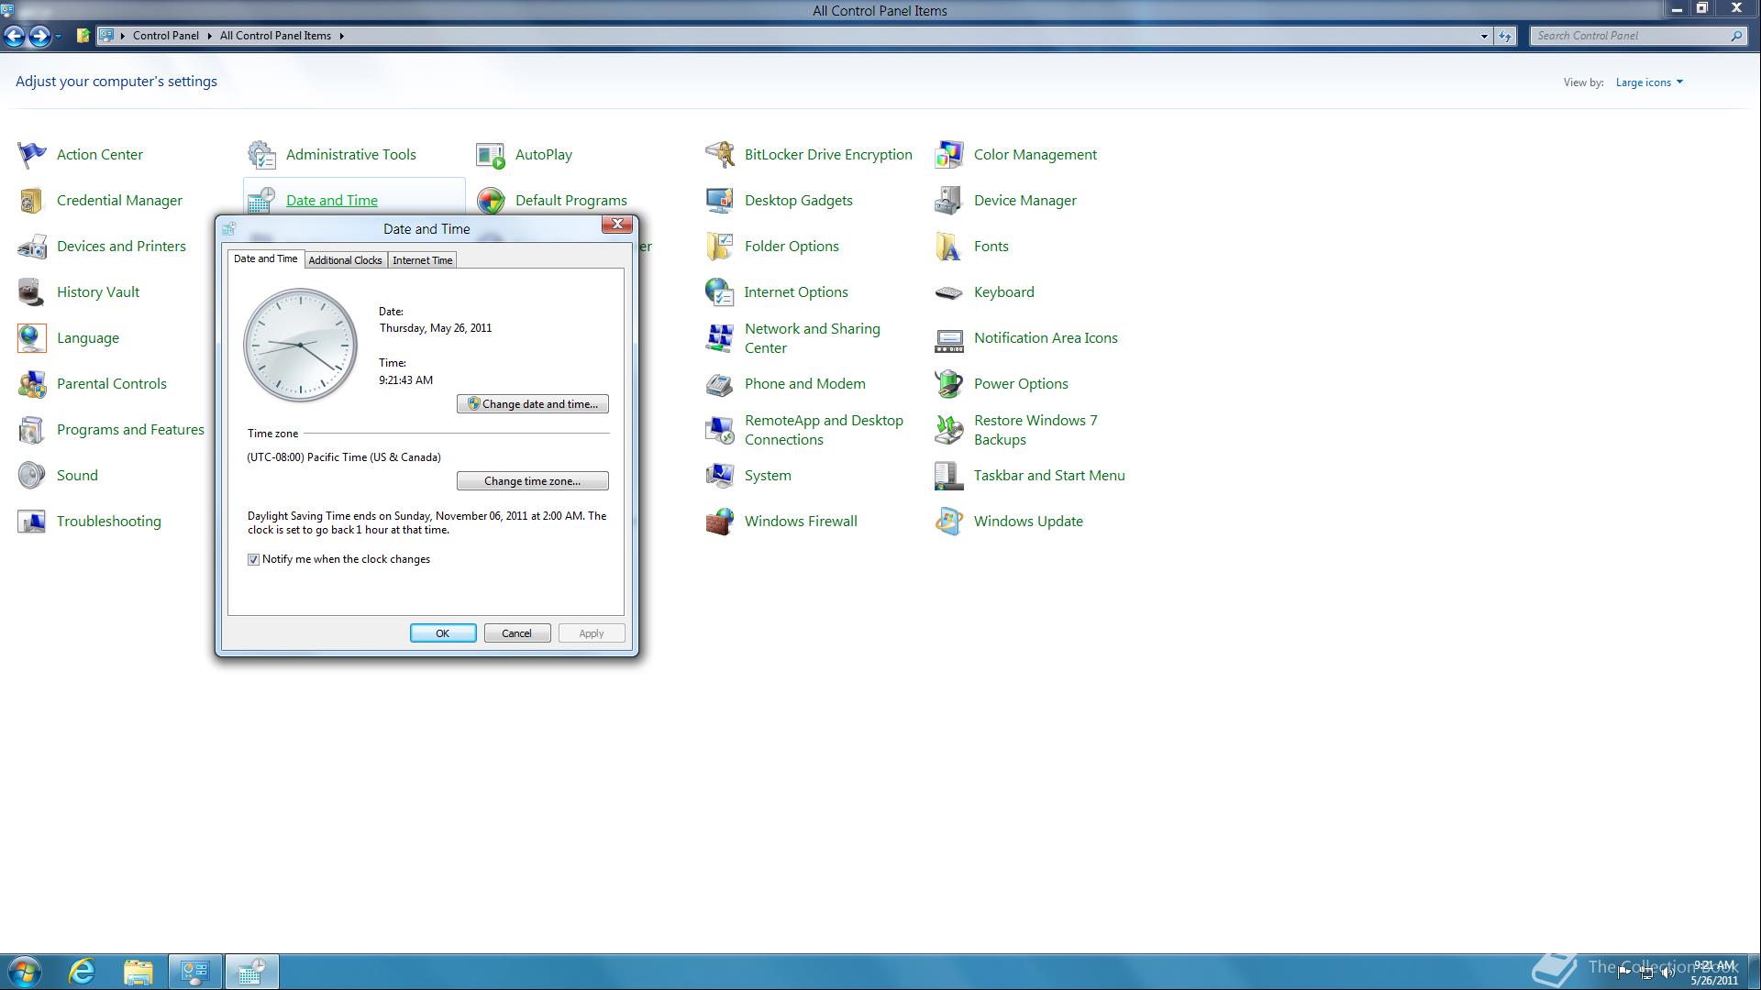This screenshot has width=1761, height=990.
Task: Open the Color Management icon
Action: [949, 155]
